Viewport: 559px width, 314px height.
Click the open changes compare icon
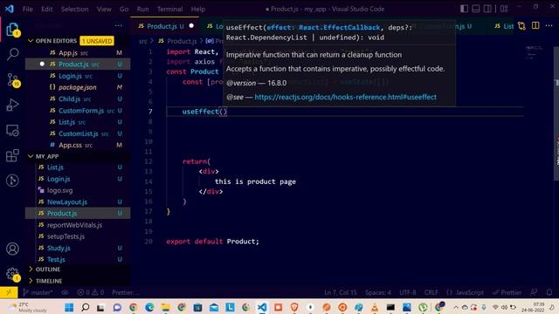(522, 25)
